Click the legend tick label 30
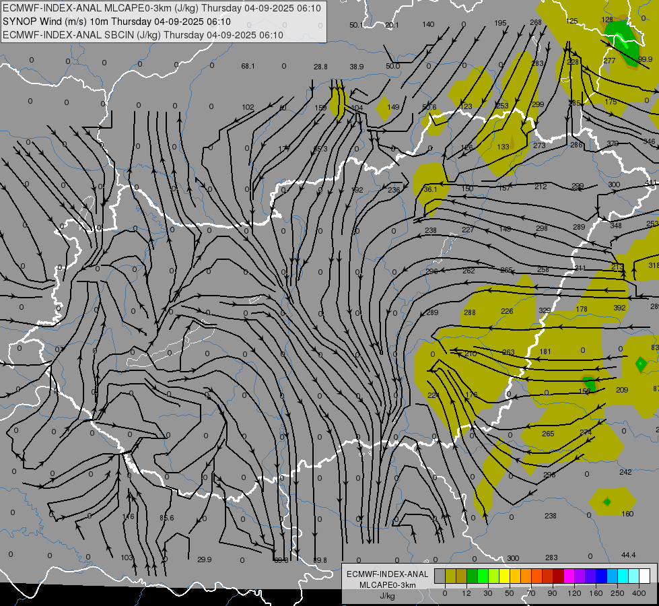Screen dimensions: 659x606 487,593
